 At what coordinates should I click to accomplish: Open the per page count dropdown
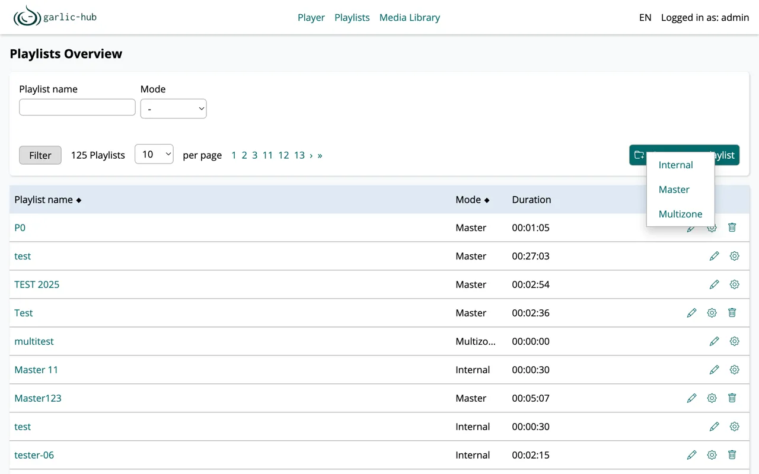[x=154, y=154]
